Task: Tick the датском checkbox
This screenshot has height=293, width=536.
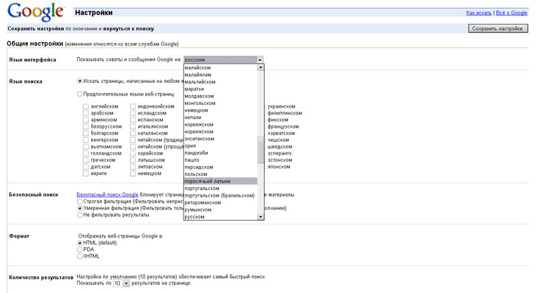Action: pos(86,167)
